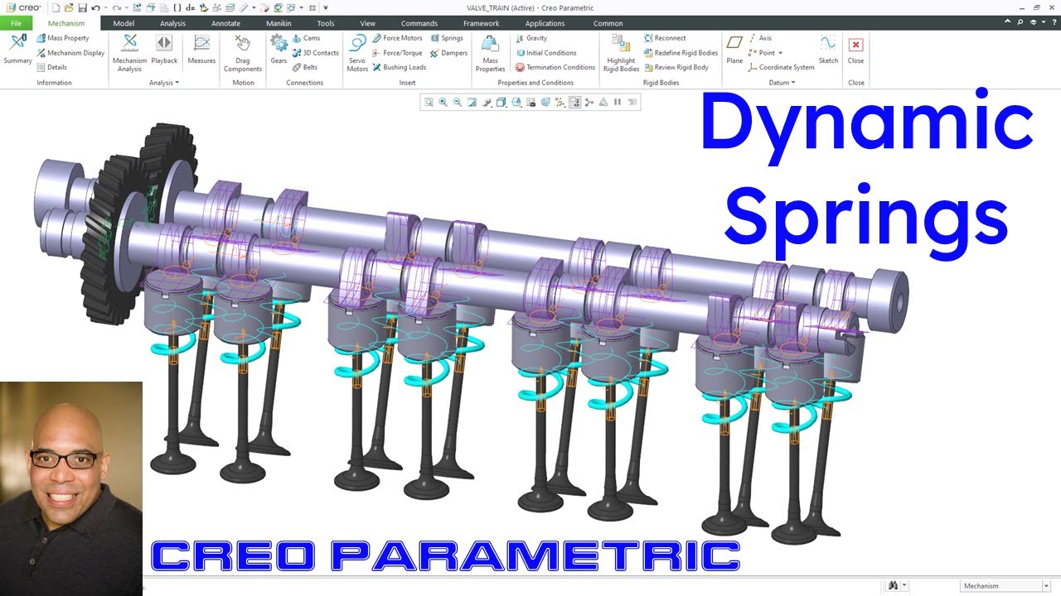Viewport: 1061px width, 596px height.
Task: Customize Quick Access Toolbar dropdown
Action: 326,7
